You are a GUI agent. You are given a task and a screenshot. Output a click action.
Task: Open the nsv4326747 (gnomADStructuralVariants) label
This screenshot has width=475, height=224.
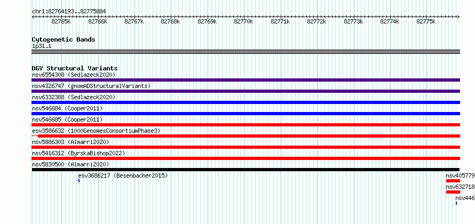pyautogui.click(x=91, y=86)
